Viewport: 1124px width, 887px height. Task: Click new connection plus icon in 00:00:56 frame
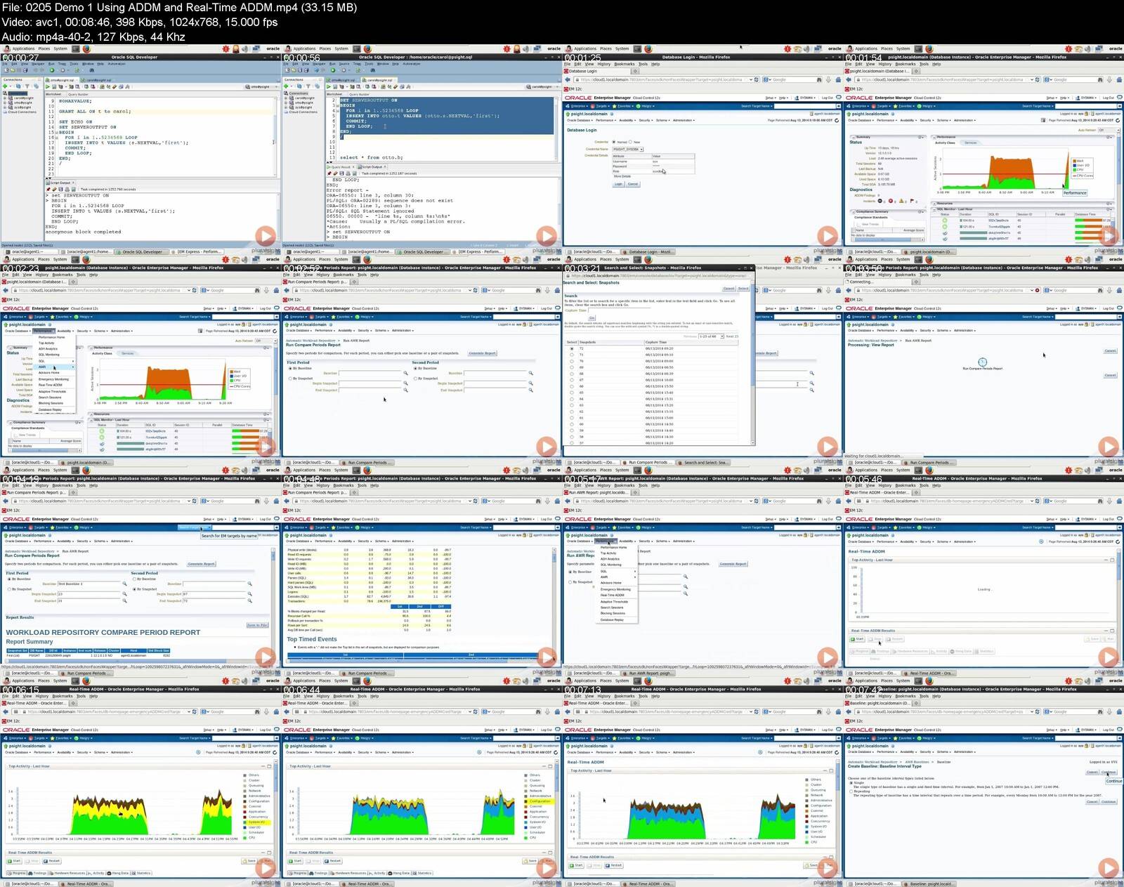pyautogui.click(x=285, y=86)
